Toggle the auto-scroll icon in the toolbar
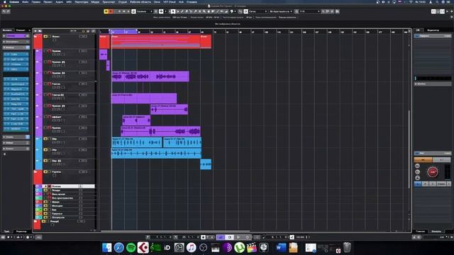 pos(161,11)
